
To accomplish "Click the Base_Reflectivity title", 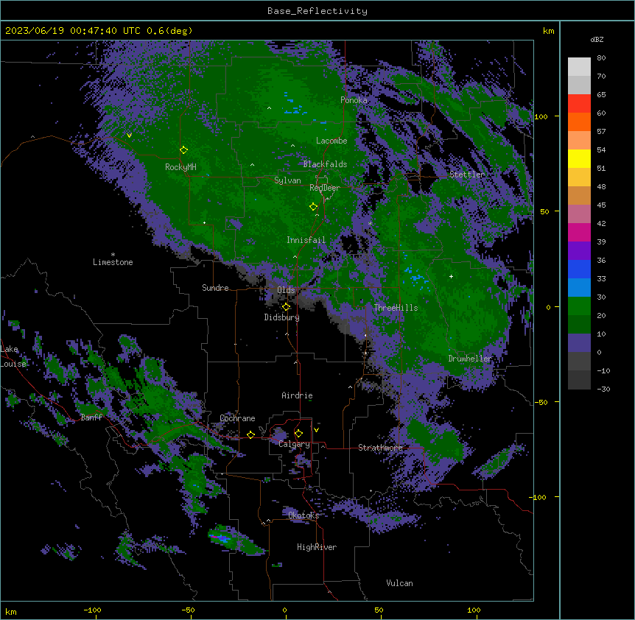I will [x=317, y=11].
